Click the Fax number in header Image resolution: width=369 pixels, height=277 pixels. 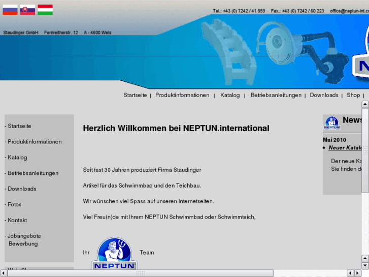pyautogui.click(x=297, y=11)
